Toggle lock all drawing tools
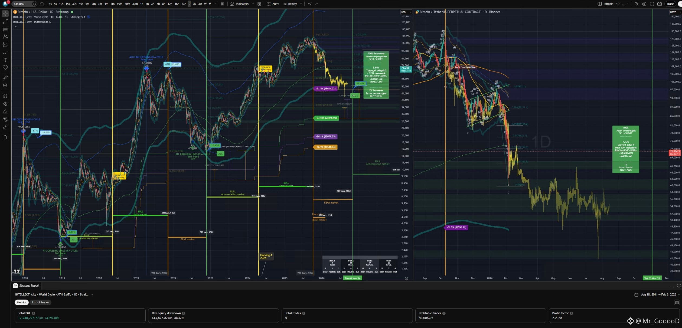Viewport: 682px width, 328px height. (5, 111)
